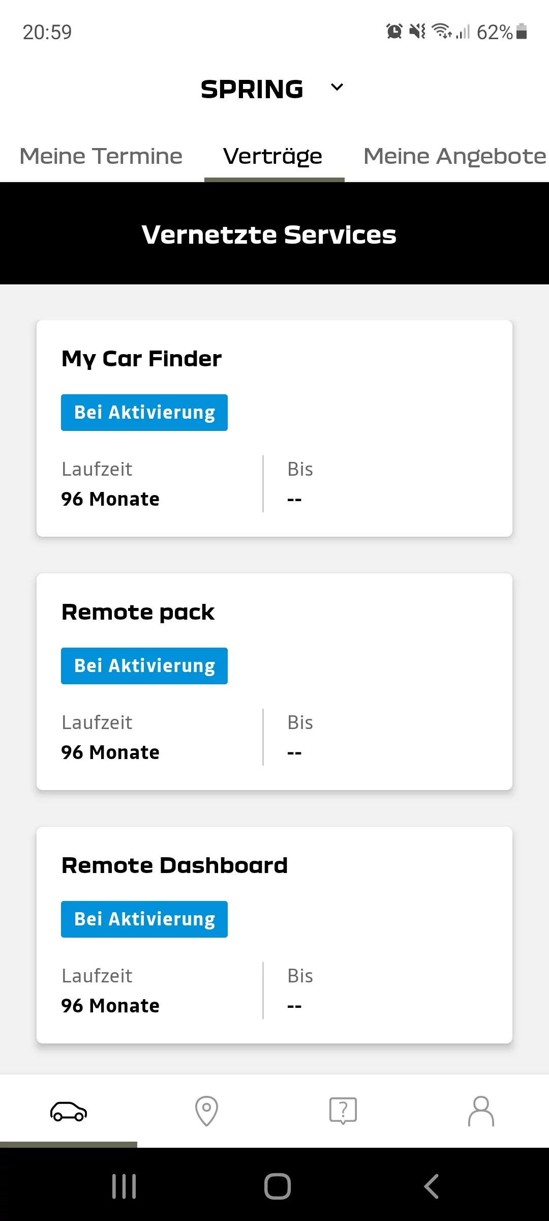The width and height of the screenshot is (549, 1221).
Task: Tap Bei Aktivierung on Remote pack
Action: pos(144,666)
